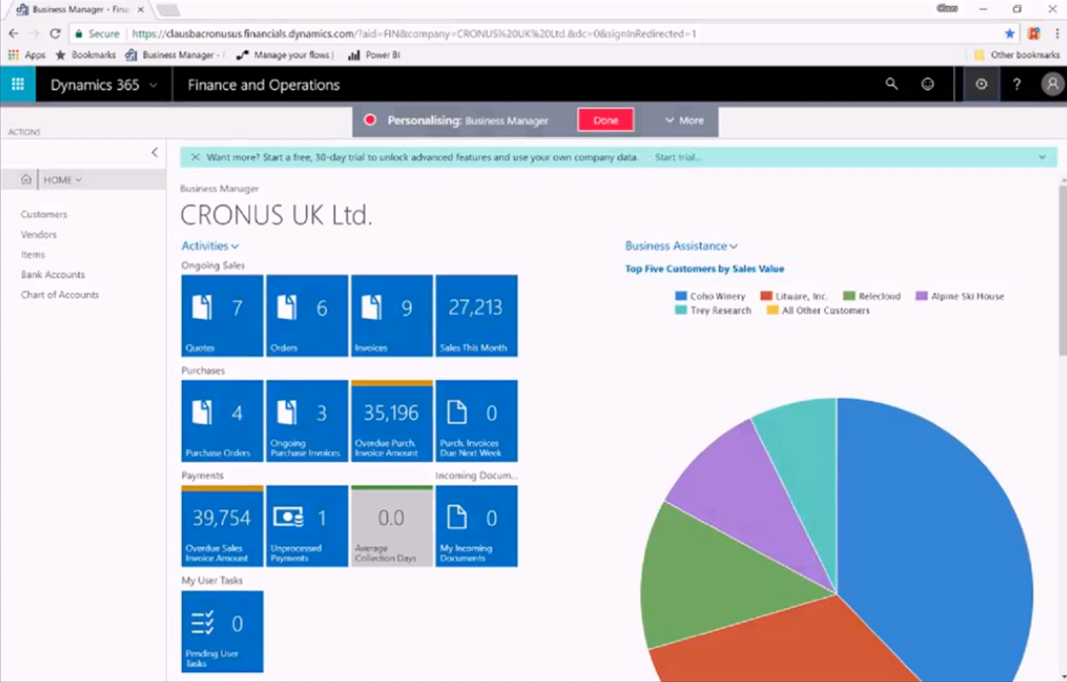Open the Chrome three-dot menu

pyautogui.click(x=1057, y=34)
